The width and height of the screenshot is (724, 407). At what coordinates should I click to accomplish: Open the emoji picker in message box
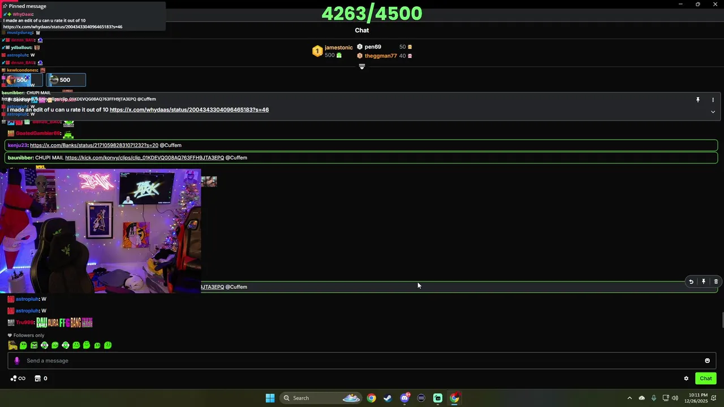(707, 361)
